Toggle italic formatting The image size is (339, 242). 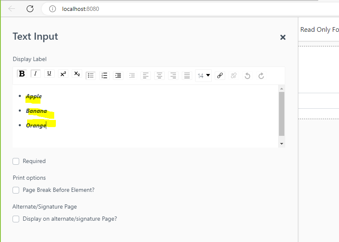tap(36, 74)
